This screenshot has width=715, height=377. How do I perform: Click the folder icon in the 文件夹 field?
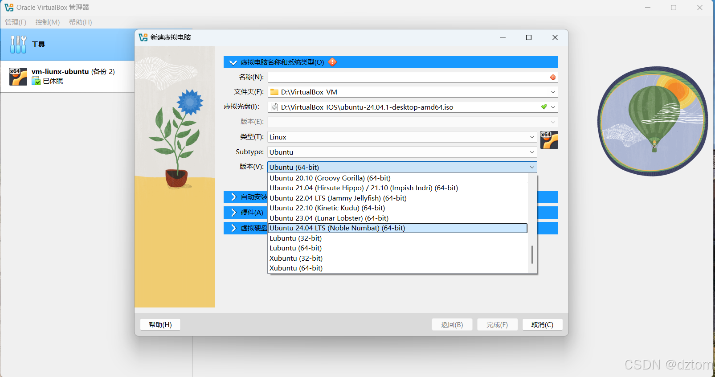point(274,92)
